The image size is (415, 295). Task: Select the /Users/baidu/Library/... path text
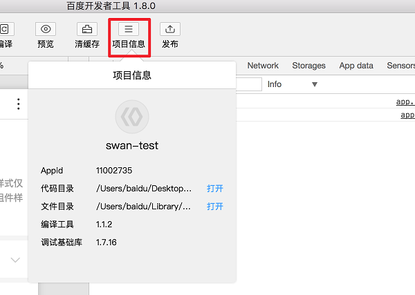(143, 207)
